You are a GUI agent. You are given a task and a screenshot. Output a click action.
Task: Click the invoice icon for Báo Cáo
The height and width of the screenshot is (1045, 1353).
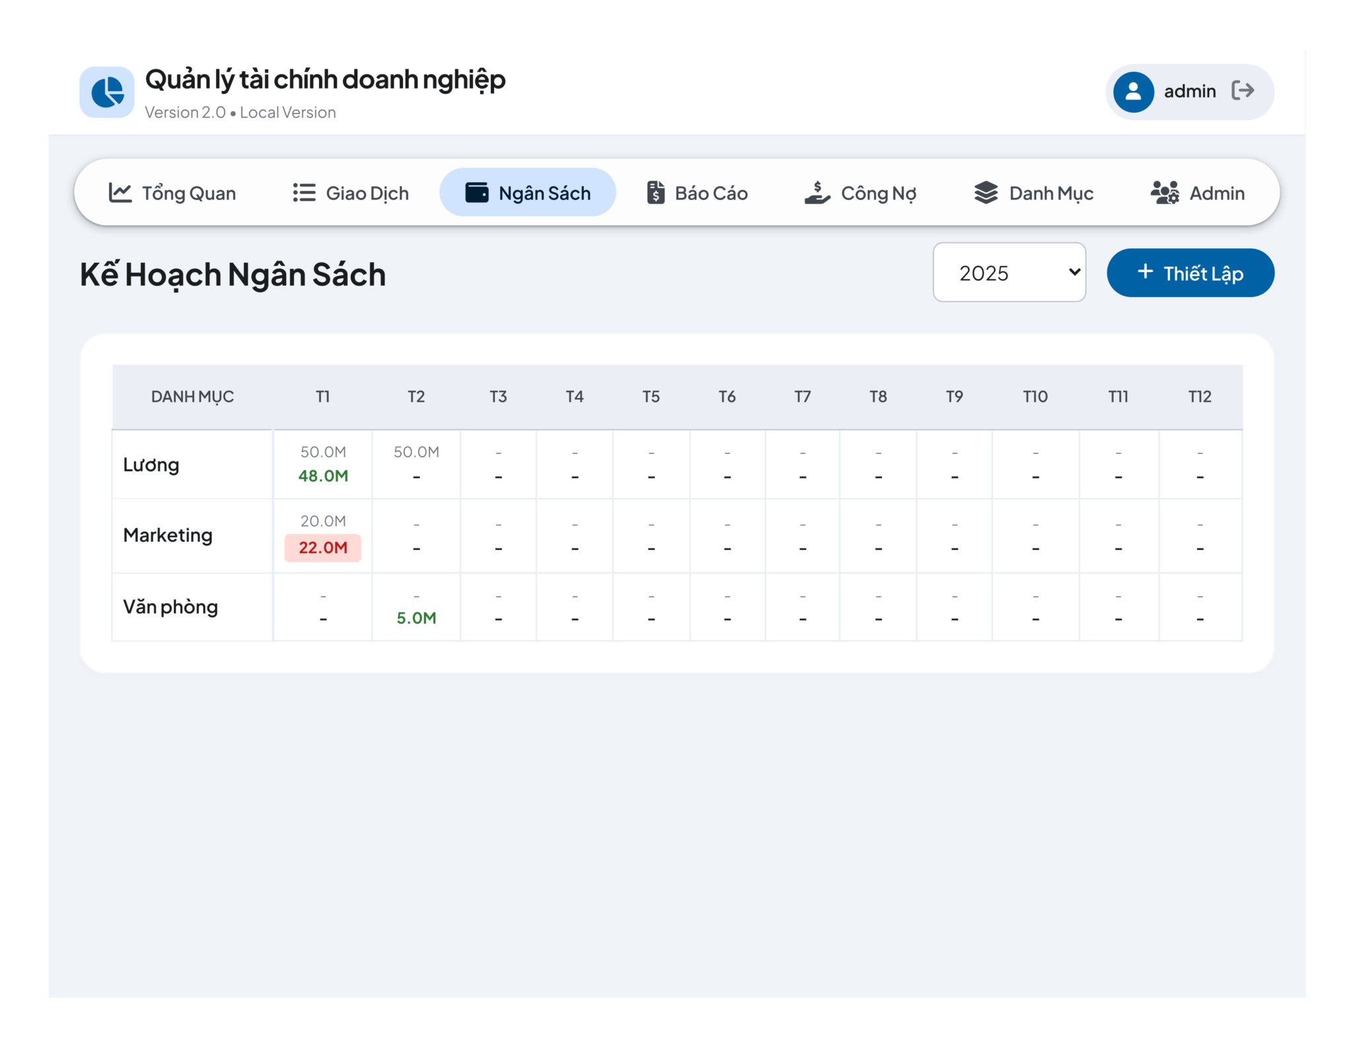pos(655,193)
